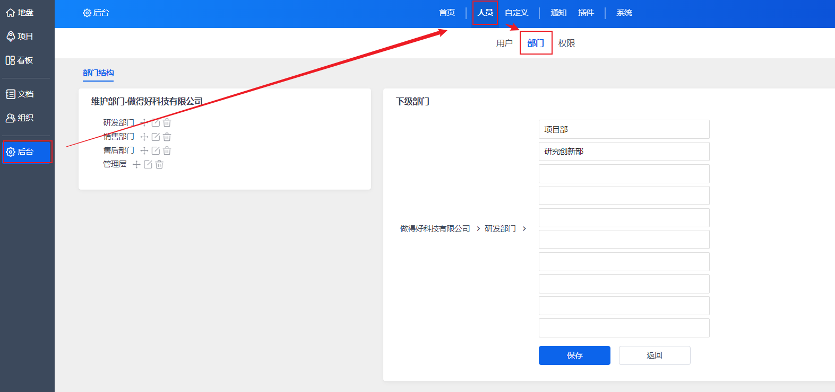The image size is (835, 392).
Task: Delete the 研发部门 department
Action: [167, 123]
